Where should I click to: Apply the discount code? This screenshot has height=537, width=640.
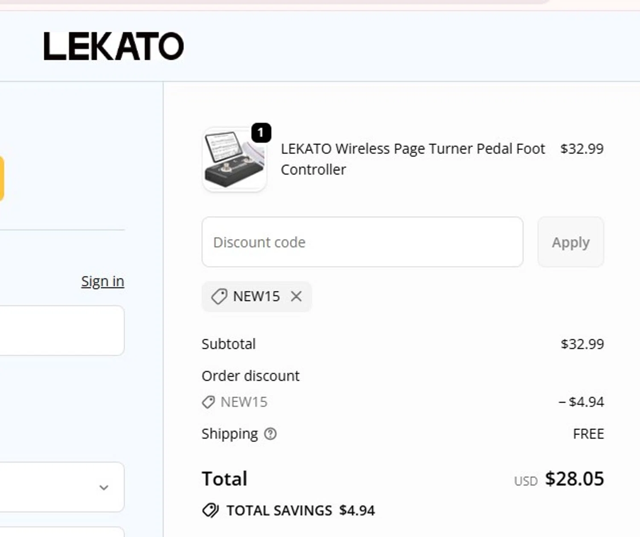pyautogui.click(x=570, y=242)
